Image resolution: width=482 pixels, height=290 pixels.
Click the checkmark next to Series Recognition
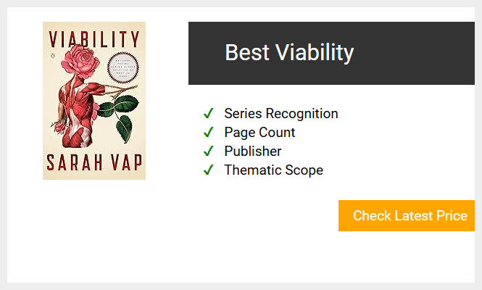click(x=209, y=114)
